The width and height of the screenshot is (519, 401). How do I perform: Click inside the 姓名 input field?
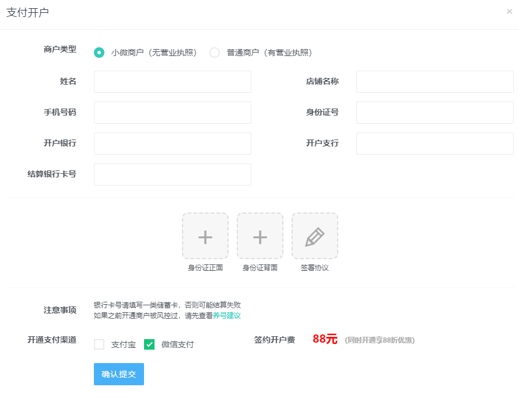point(172,81)
